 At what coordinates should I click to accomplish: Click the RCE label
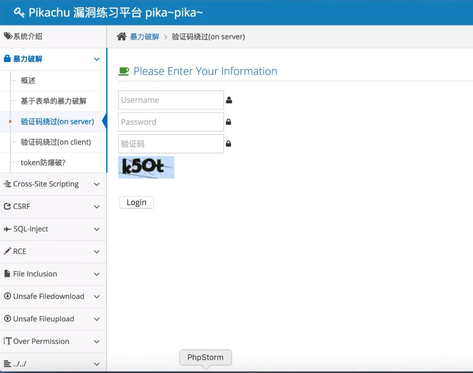(x=20, y=251)
